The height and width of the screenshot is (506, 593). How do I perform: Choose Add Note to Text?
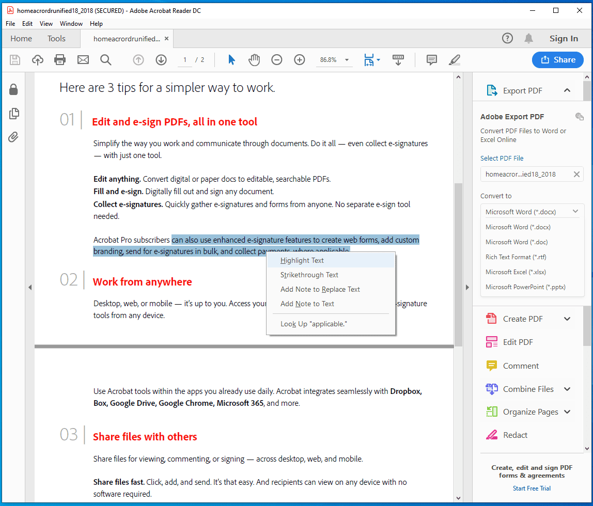click(x=331, y=304)
